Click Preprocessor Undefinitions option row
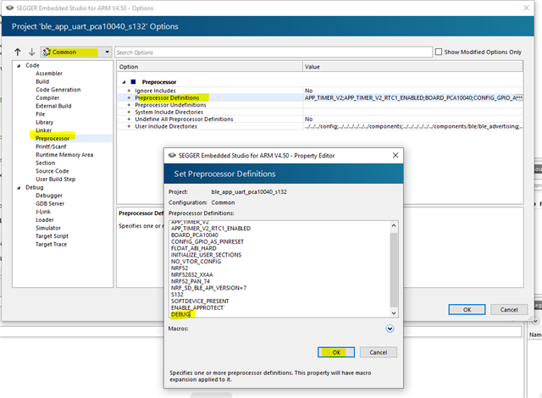 tap(320, 105)
